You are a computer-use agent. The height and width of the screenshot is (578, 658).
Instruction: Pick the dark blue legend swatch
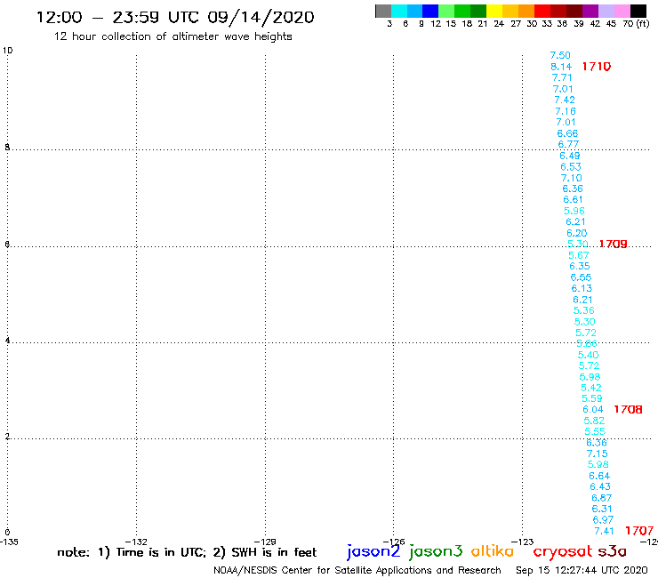[430, 11]
